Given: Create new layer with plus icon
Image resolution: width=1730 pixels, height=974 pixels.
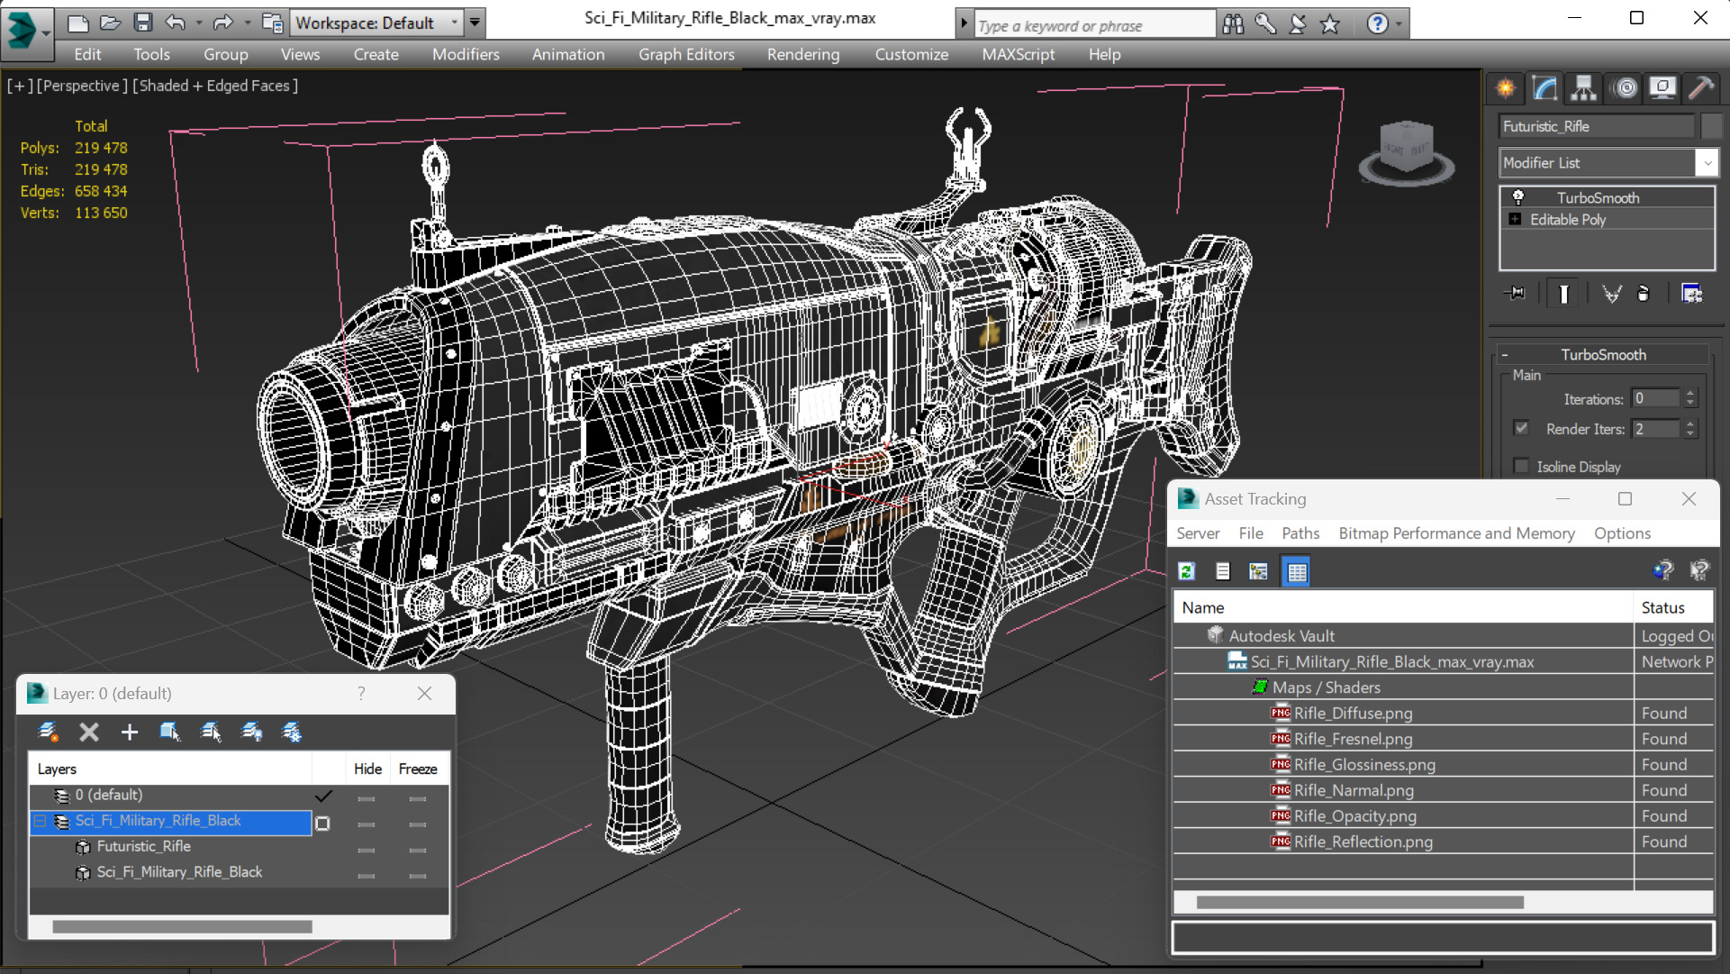Looking at the screenshot, I should coord(129,732).
